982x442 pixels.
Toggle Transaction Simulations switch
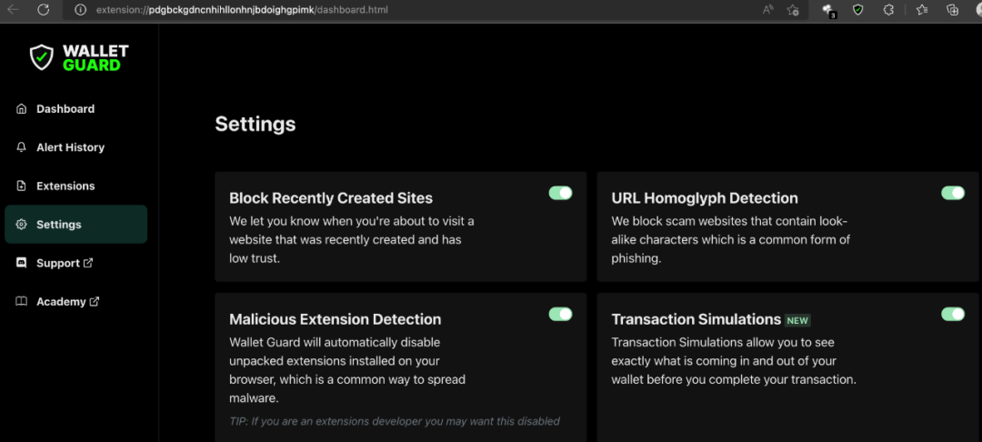pos(953,314)
